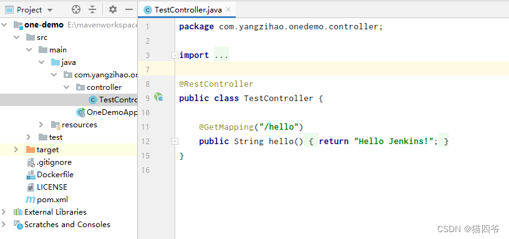
Task: Click the Spring bean gutter icon on line 9
Action: point(158,97)
